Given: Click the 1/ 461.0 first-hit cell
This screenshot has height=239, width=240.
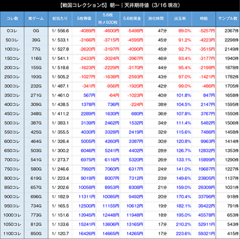Looking at the screenshot, I should (x=60, y=95).
